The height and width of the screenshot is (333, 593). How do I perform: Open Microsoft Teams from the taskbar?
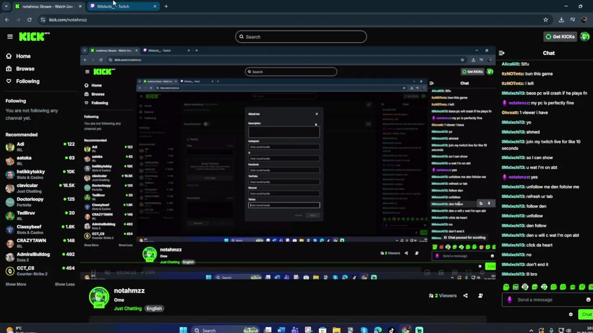[295, 330]
